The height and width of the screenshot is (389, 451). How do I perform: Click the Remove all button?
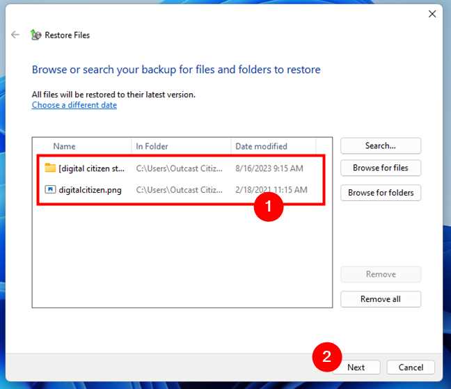pos(381,299)
